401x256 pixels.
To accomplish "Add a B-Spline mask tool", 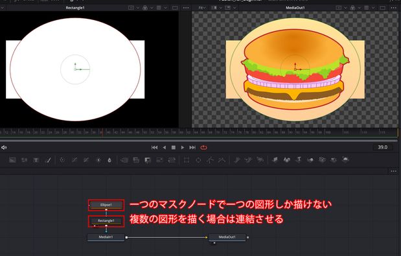I will 222,160.
